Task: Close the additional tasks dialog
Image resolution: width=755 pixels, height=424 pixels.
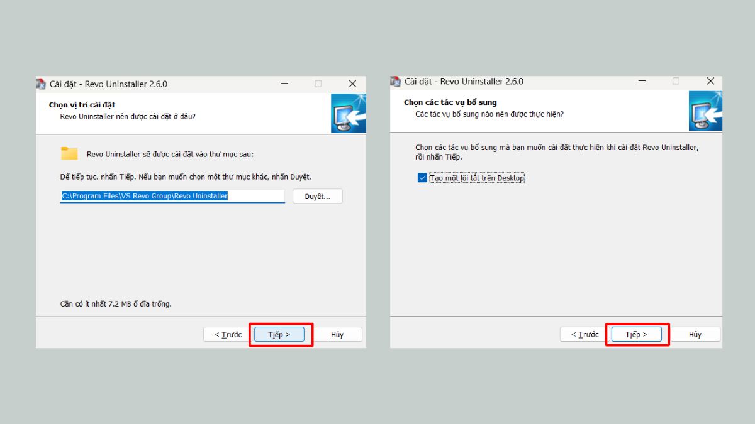Action: coord(710,81)
